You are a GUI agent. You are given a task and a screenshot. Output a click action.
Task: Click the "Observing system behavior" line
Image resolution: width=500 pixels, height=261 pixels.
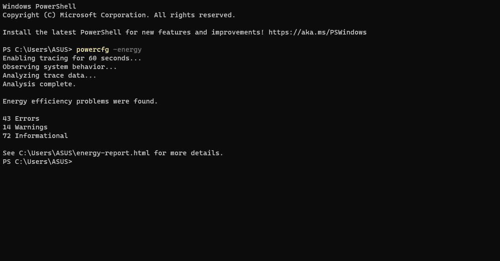[60, 67]
